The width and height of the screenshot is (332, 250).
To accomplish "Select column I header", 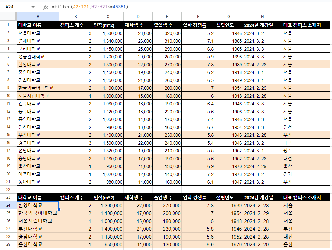I will coord(306,17).
